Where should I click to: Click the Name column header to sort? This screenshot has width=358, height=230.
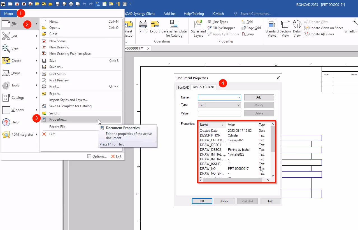tap(213, 125)
